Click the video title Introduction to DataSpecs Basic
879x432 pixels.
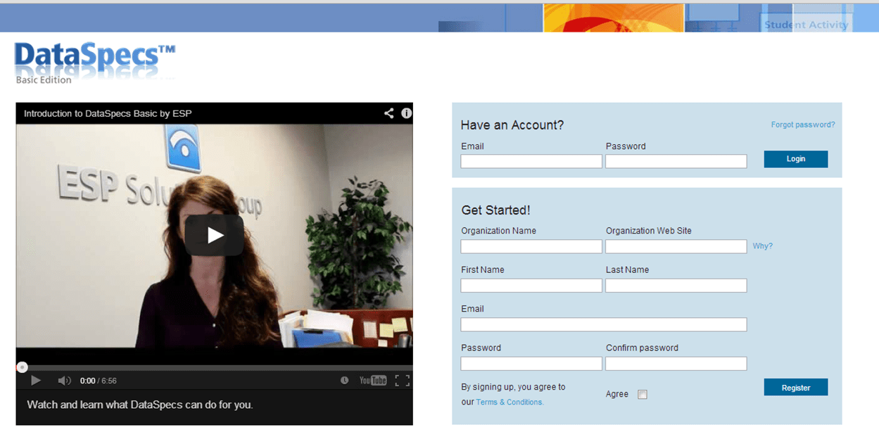pos(108,113)
